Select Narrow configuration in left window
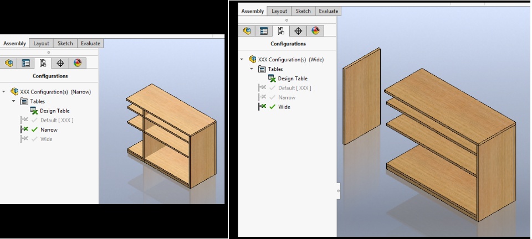The width and height of the screenshot is (532, 239). [x=49, y=129]
